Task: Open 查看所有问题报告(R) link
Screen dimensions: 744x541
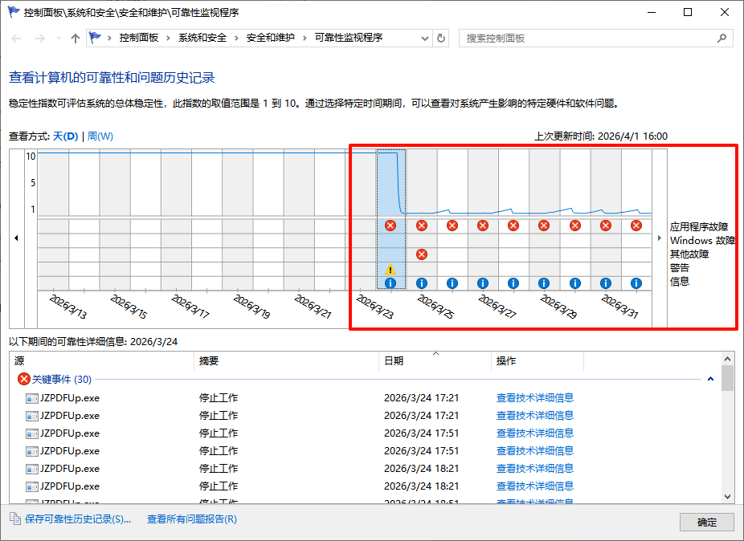Action: click(x=190, y=521)
